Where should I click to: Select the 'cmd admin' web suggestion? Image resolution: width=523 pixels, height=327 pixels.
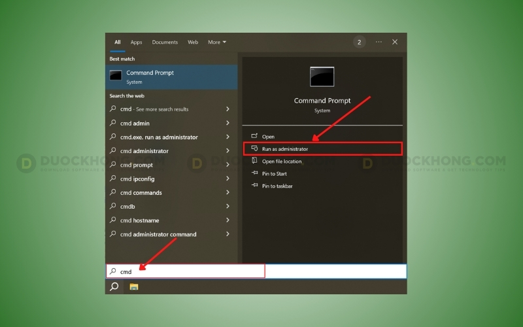(171, 123)
